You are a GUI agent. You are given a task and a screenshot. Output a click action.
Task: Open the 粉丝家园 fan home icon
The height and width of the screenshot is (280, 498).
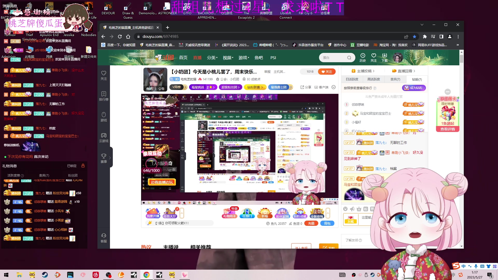click(282, 213)
